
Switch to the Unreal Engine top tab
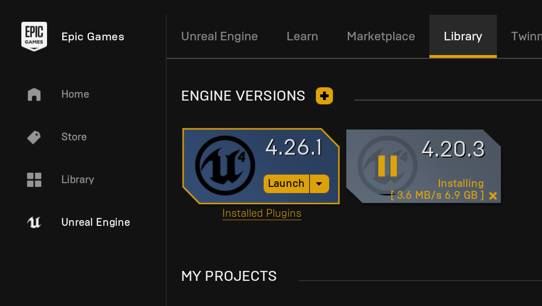point(219,36)
